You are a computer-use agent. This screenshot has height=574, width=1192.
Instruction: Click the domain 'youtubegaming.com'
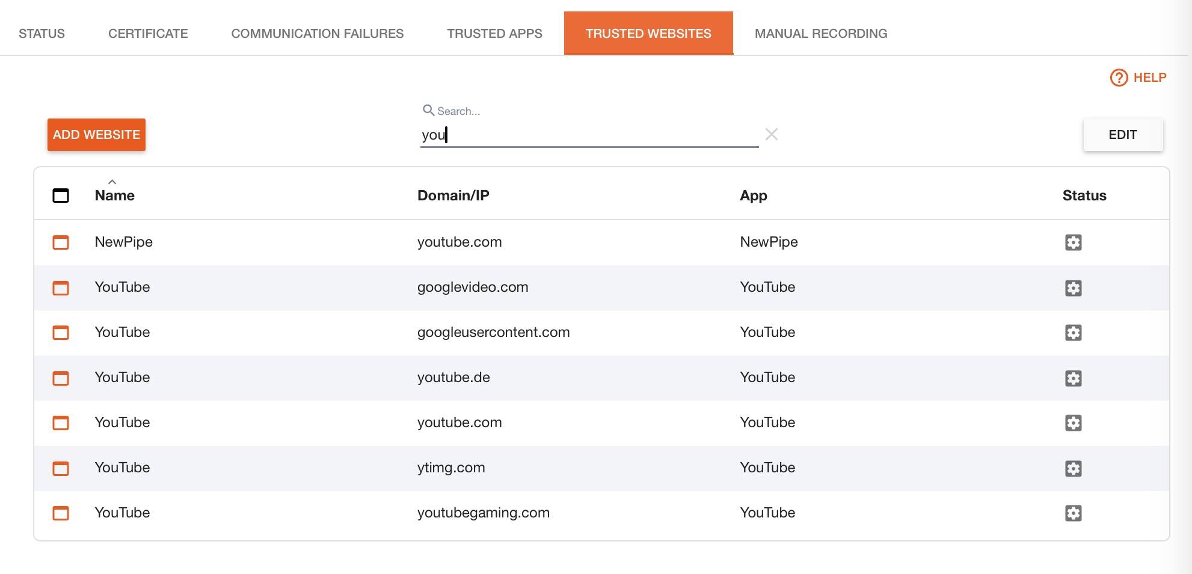[x=484, y=513]
